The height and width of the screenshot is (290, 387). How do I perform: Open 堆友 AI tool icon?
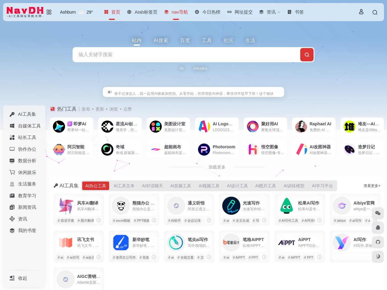[x=350, y=127]
